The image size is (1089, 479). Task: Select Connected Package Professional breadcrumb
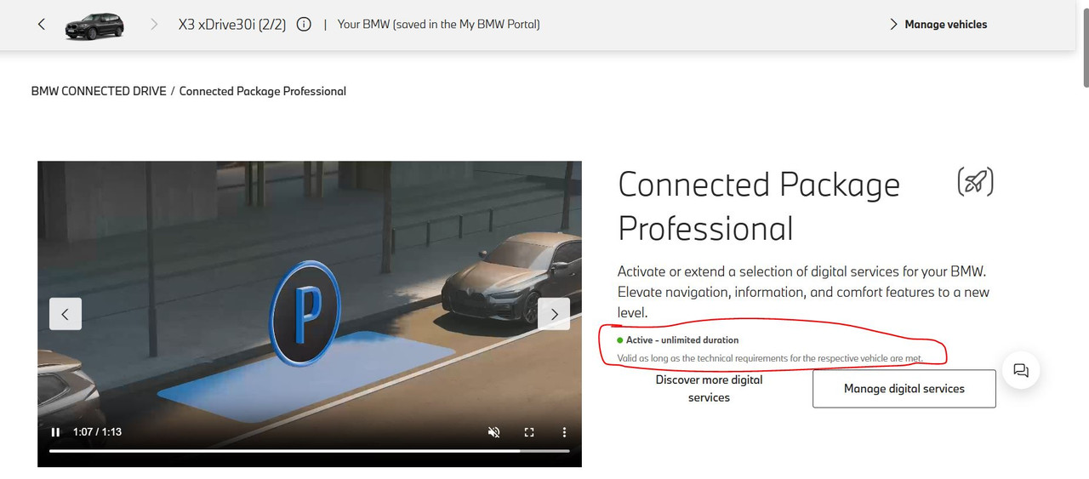[263, 91]
